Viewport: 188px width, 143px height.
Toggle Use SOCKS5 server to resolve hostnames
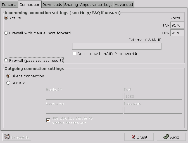tap(48, 120)
